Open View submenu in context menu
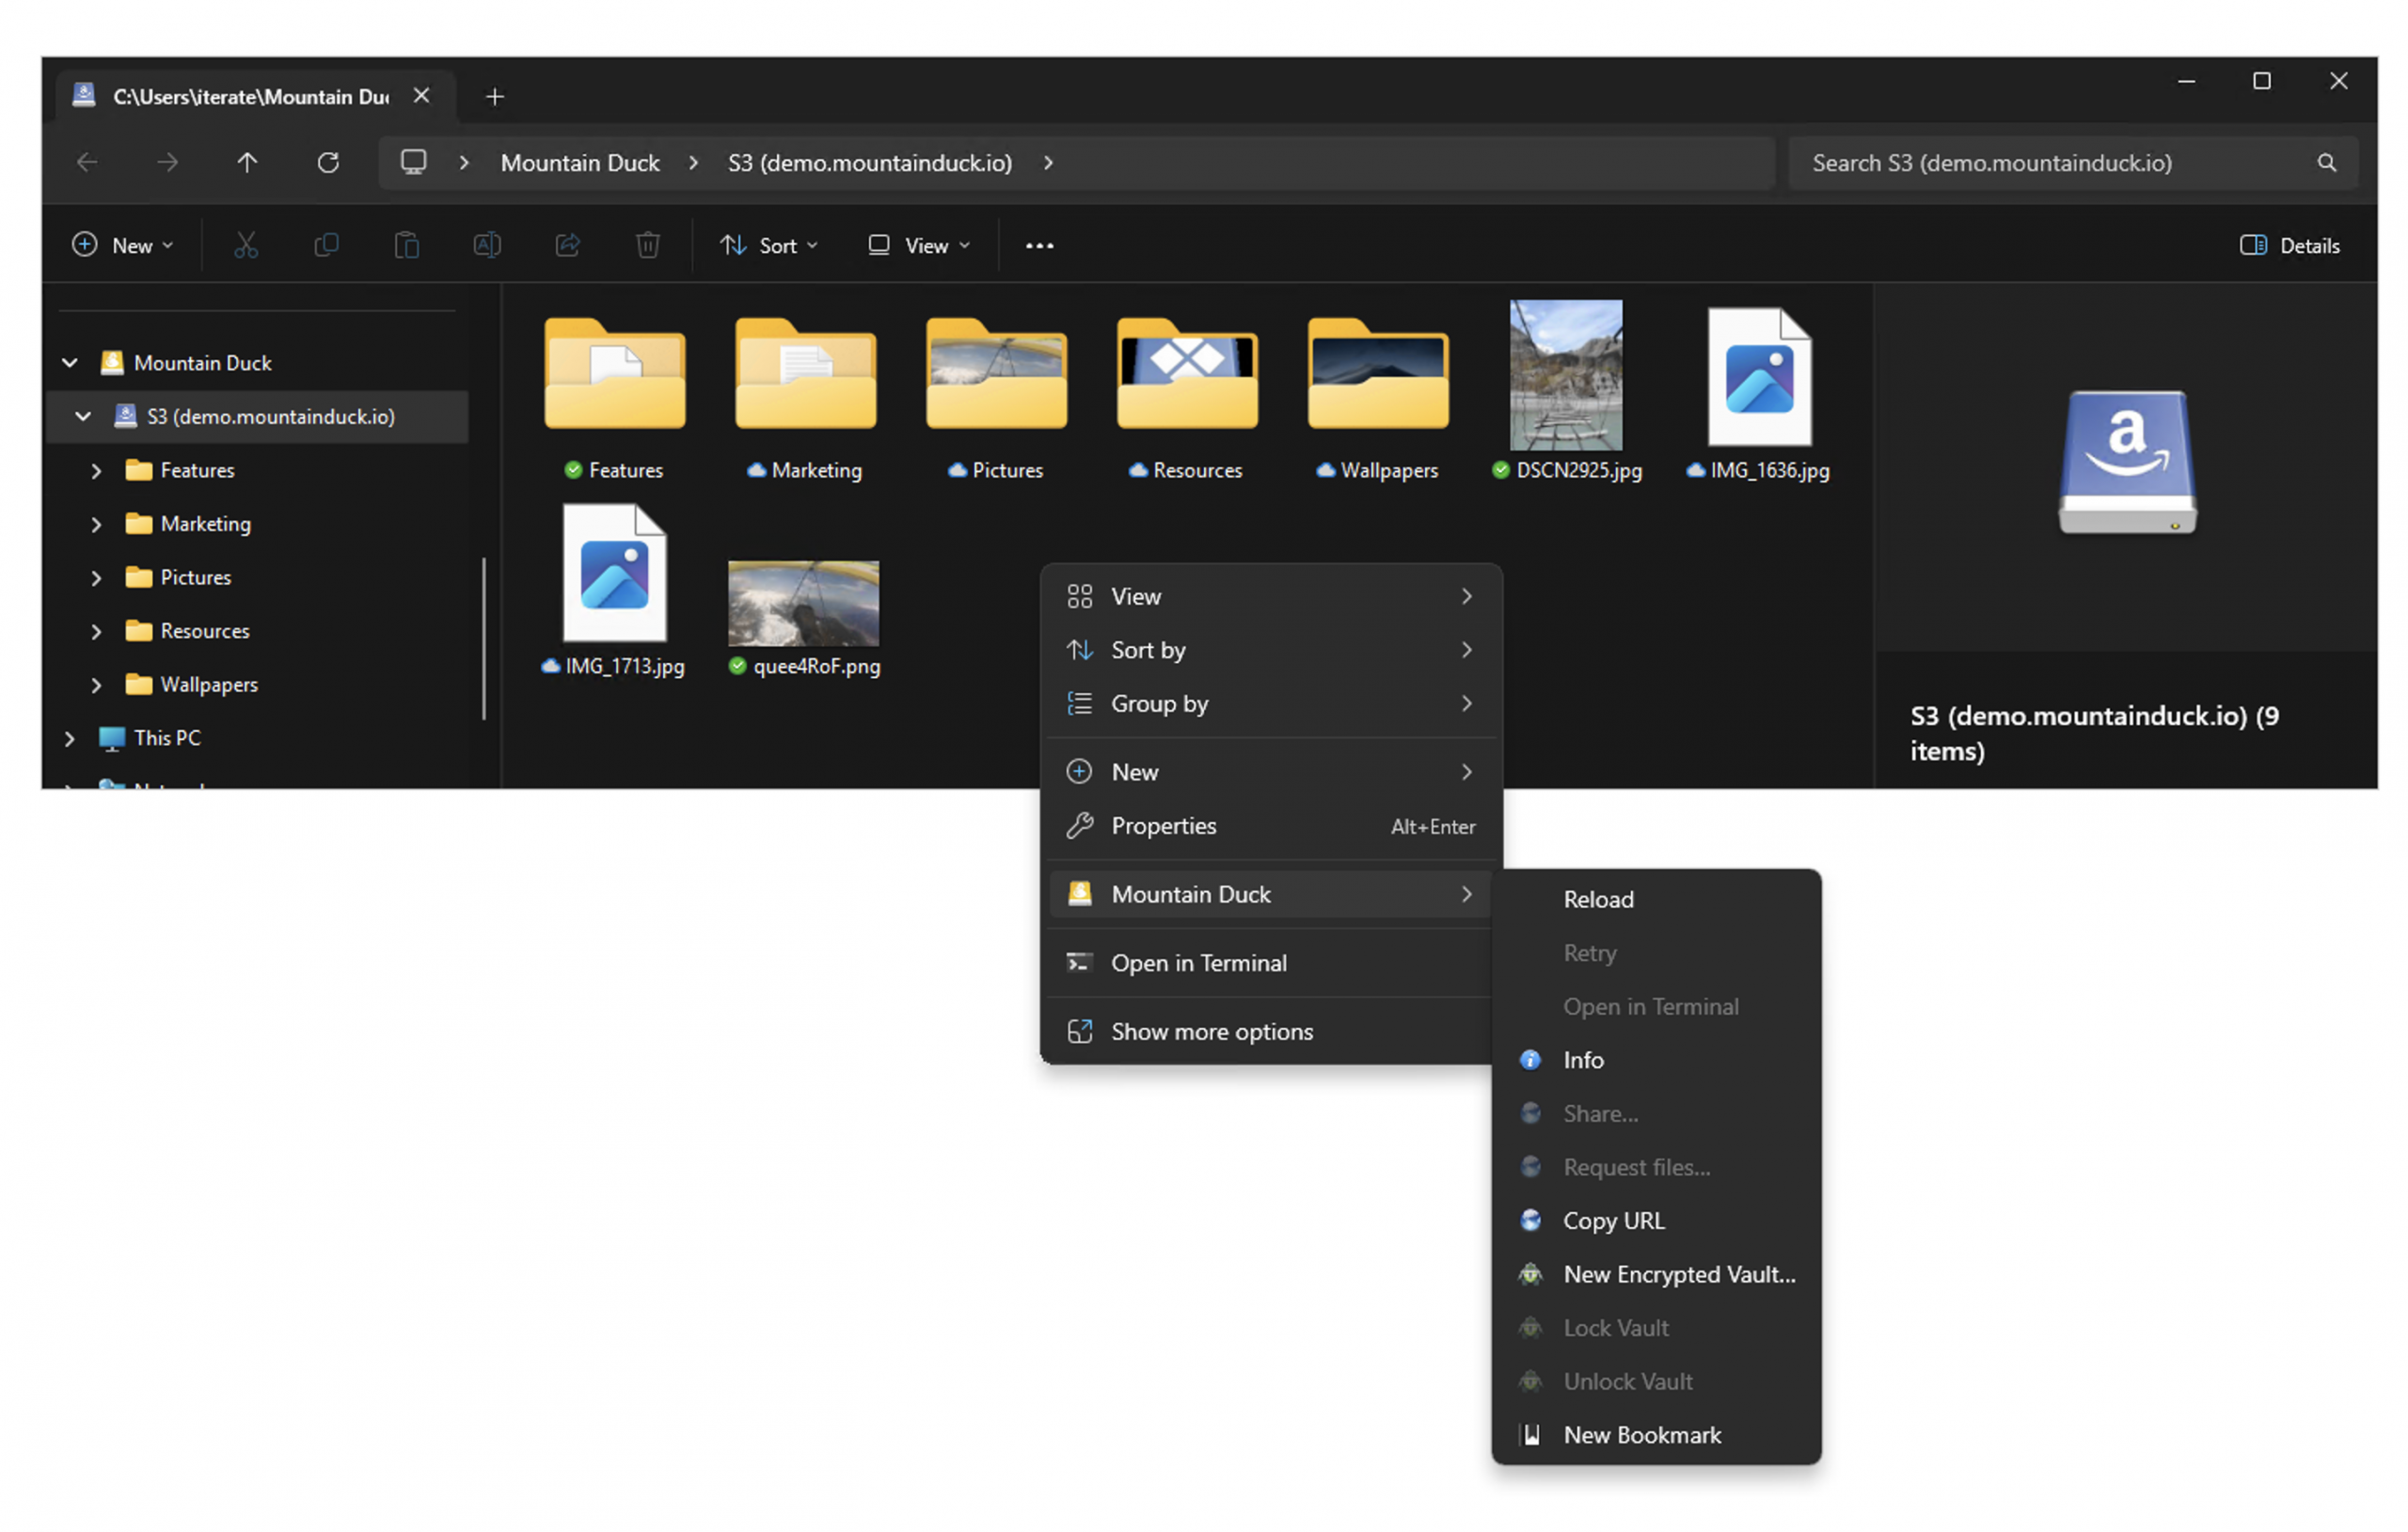 pos(1271,596)
